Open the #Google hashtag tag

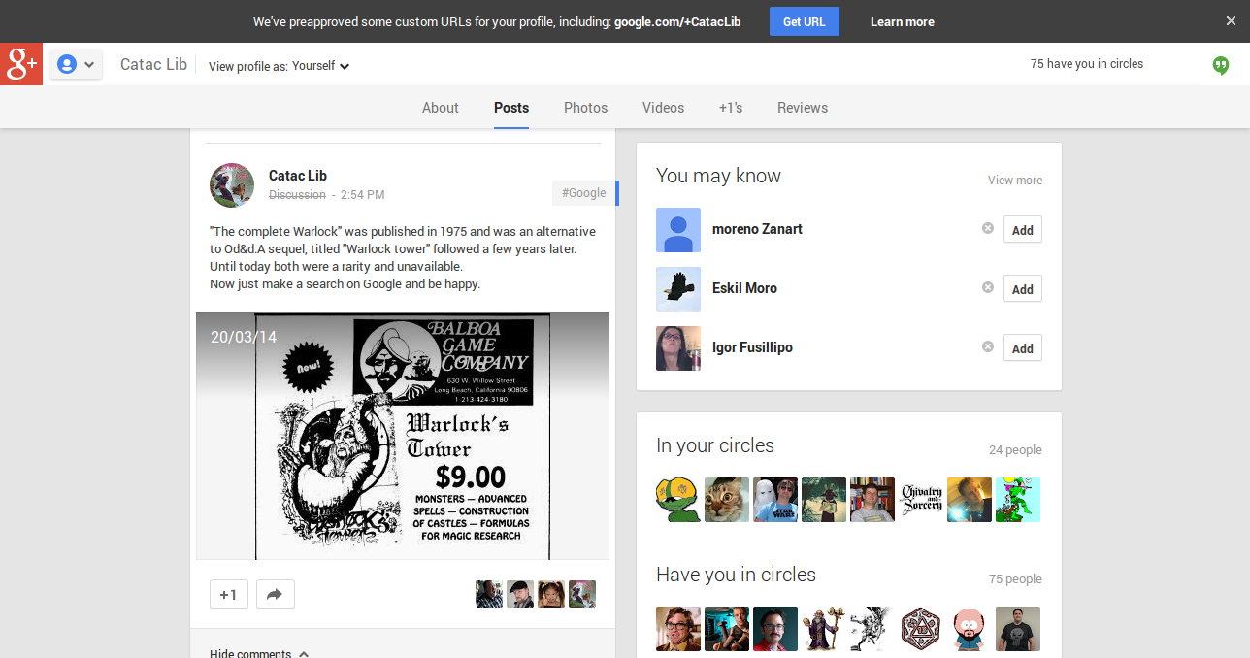585,193
